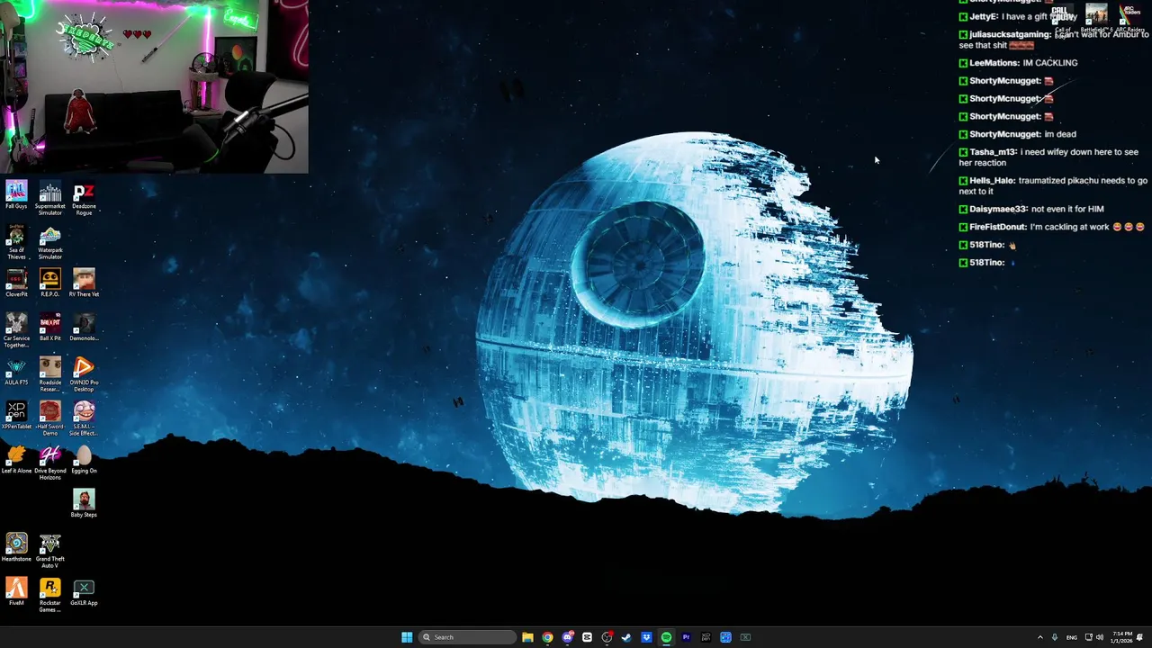Image resolution: width=1152 pixels, height=648 pixels.
Task: Select the GoXLR App desktop shortcut
Action: pos(84,592)
